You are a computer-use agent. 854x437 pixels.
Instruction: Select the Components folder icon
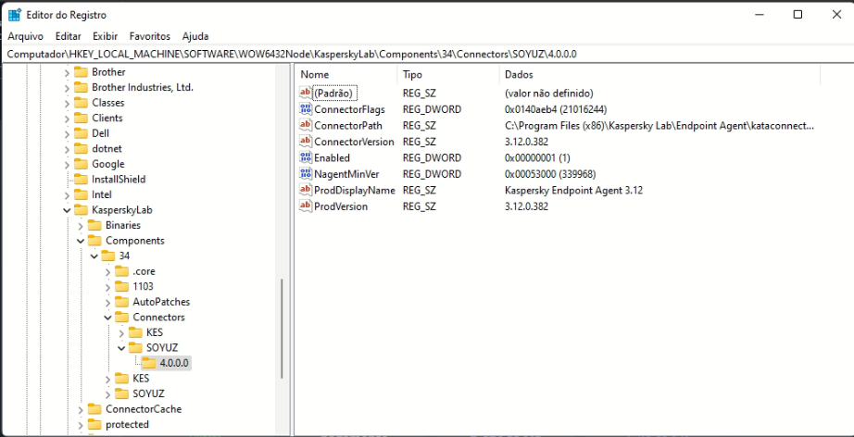[94, 240]
